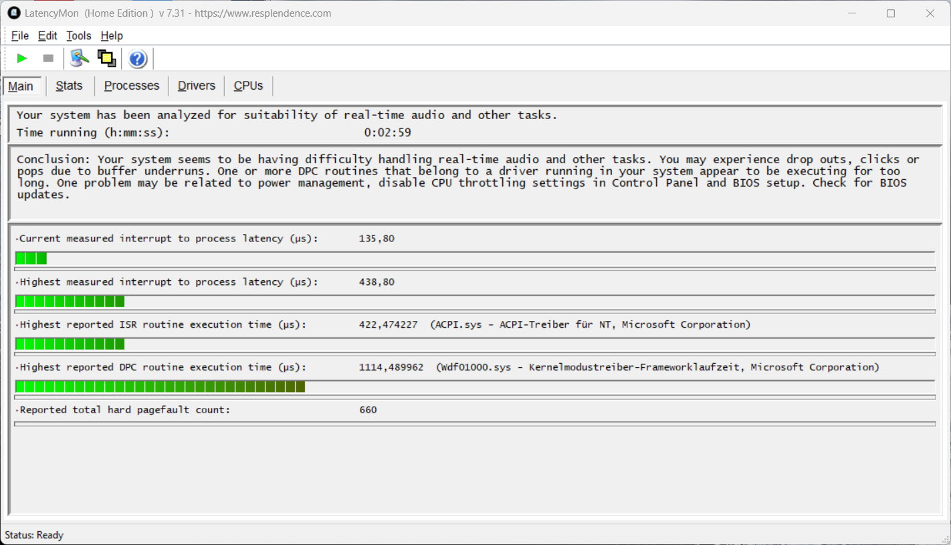Open the Tools menu

coord(79,36)
